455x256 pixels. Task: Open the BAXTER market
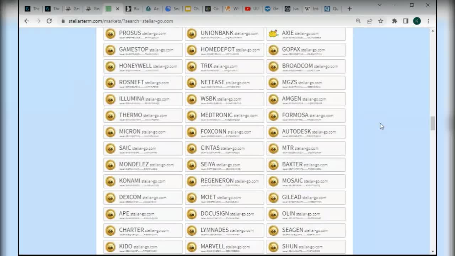[306, 165]
